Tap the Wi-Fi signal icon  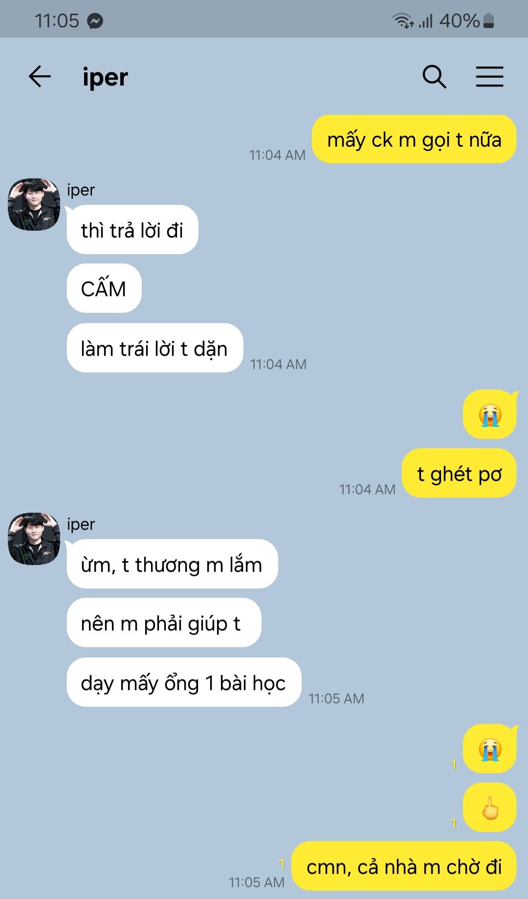click(403, 21)
